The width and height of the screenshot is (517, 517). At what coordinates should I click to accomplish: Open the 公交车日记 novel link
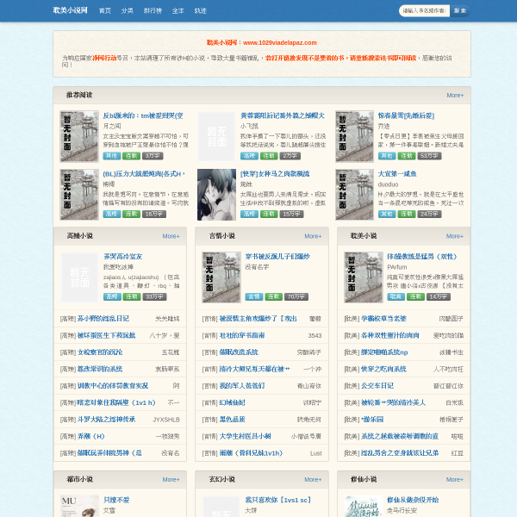[377, 385]
